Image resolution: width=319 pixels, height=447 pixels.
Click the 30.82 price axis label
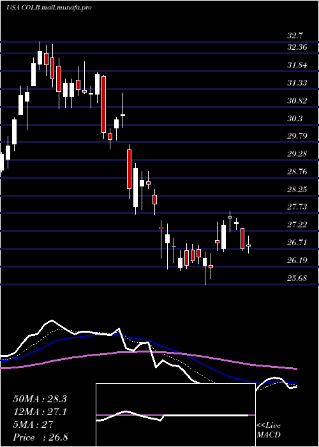(297, 101)
